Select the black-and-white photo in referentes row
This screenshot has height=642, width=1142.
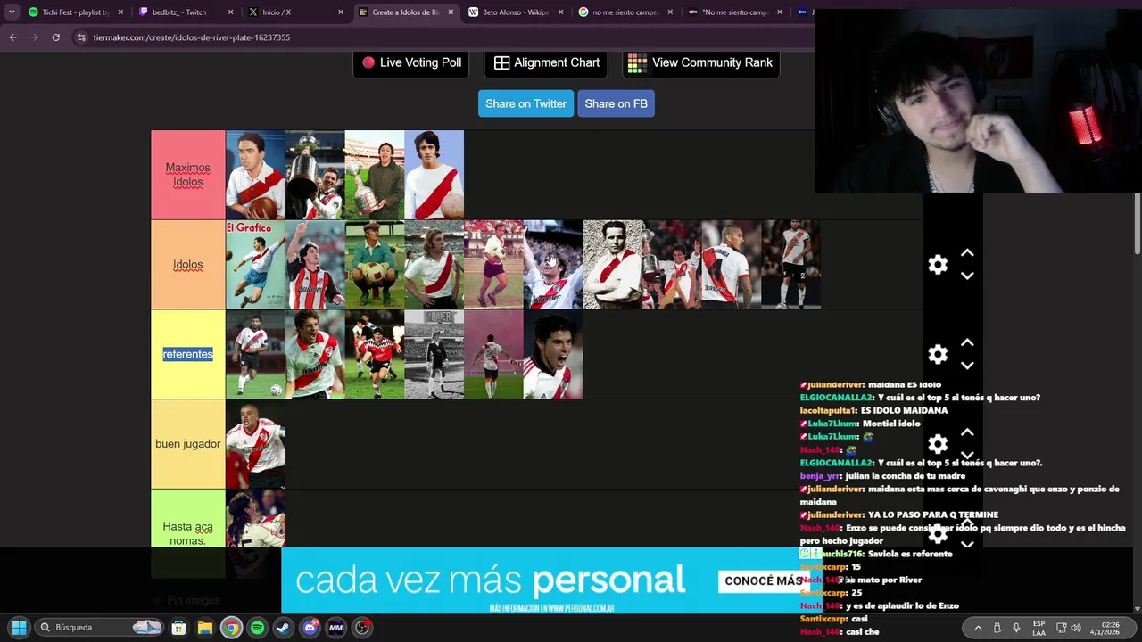click(434, 354)
